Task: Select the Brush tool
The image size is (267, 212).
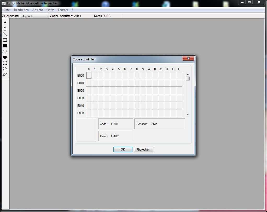Action: click(x=5, y=29)
